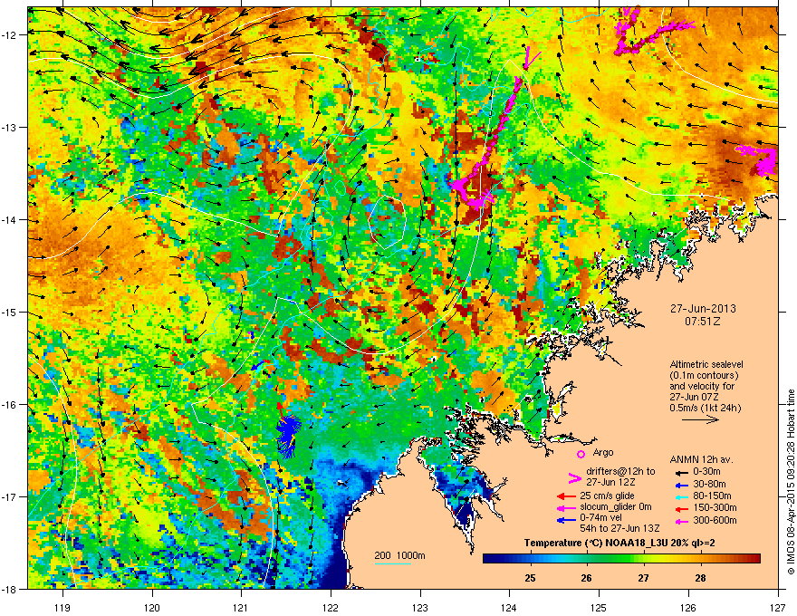Click the Temperature NOAA18_L3U title
Screen dimensions: 797x616
619,543
